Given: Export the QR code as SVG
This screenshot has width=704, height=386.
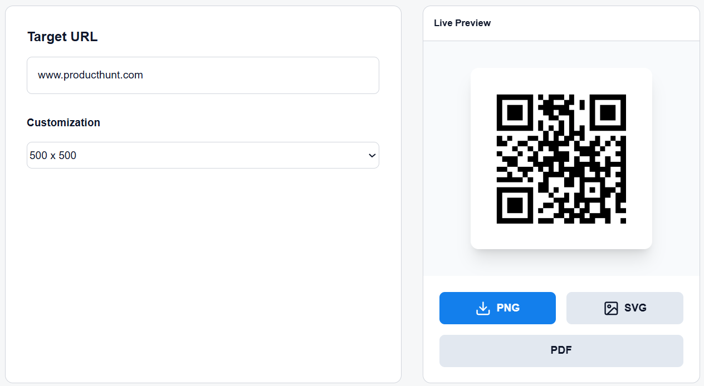Looking at the screenshot, I should click(x=624, y=308).
